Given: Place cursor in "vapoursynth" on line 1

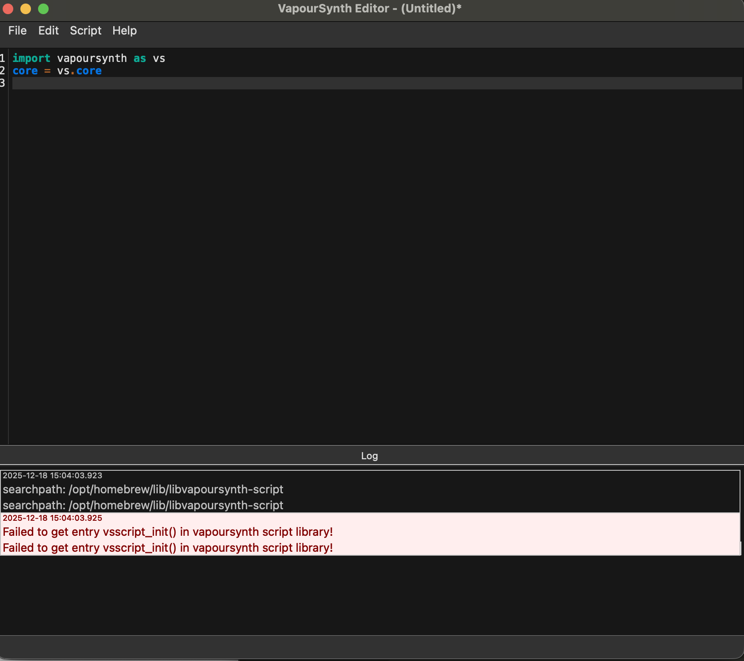Looking at the screenshot, I should click(x=92, y=58).
